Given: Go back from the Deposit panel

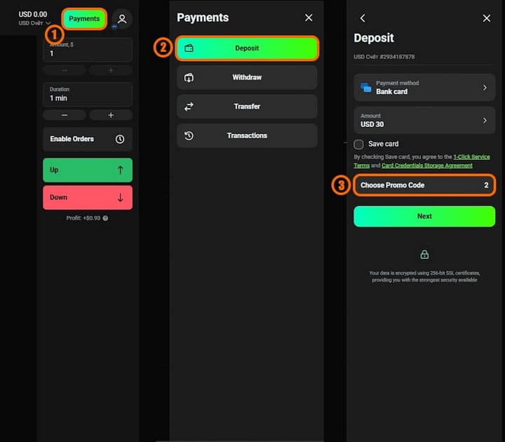Looking at the screenshot, I should (363, 18).
